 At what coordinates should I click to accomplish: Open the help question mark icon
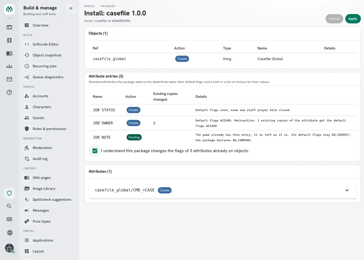click(9, 92)
